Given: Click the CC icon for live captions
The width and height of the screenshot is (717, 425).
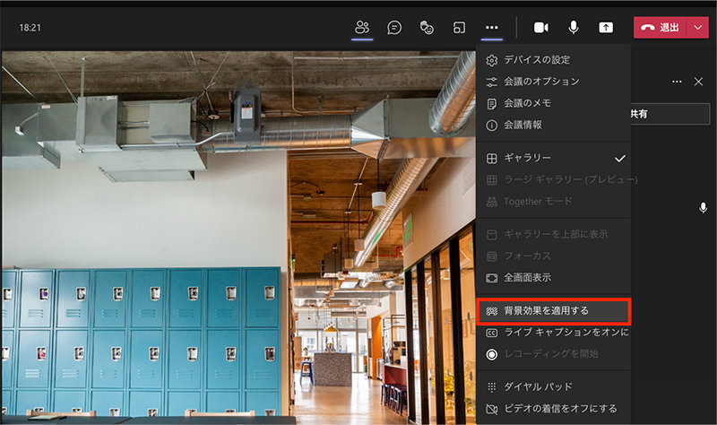Looking at the screenshot, I should [491, 333].
